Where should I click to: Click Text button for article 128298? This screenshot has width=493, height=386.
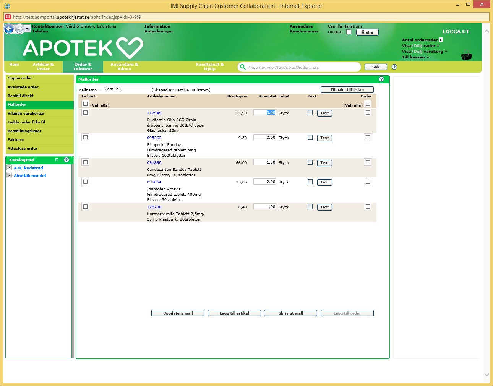(x=324, y=207)
